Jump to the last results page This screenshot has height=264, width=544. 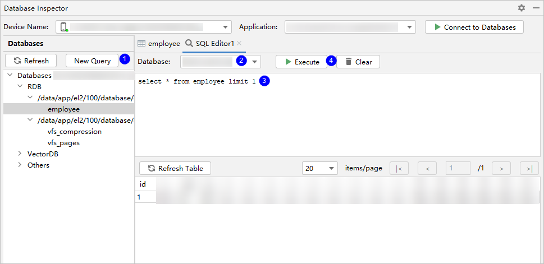[x=529, y=168]
